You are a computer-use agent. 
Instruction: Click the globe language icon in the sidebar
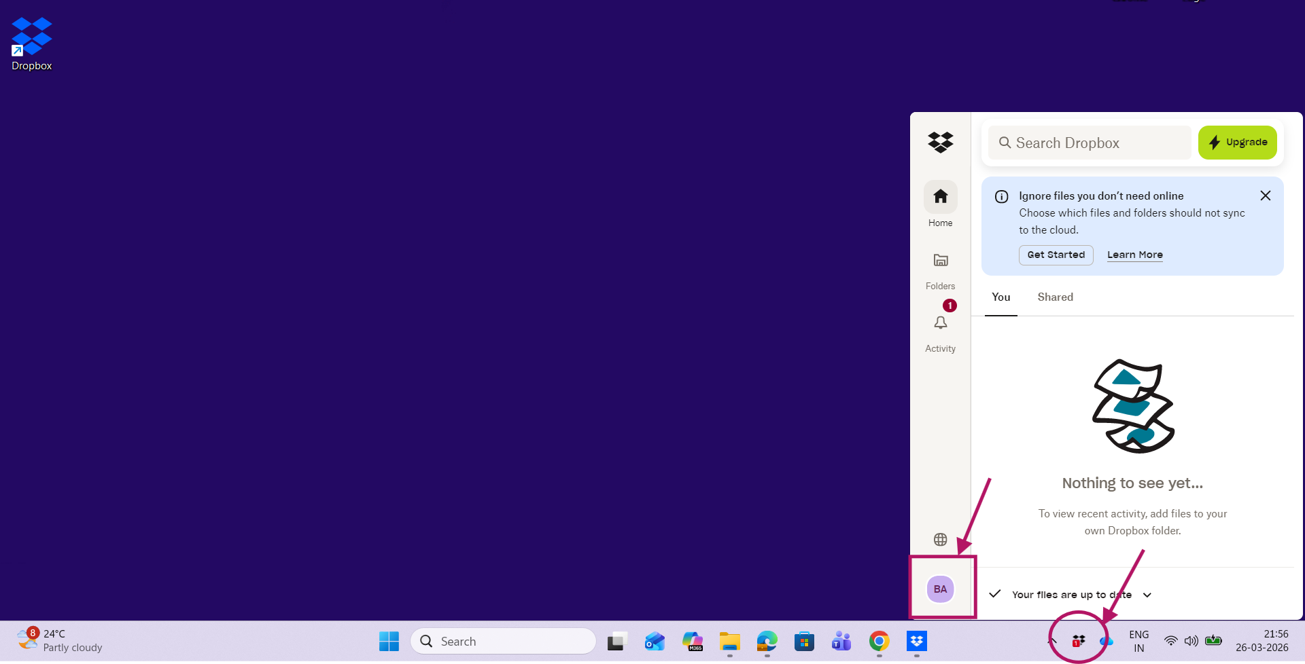[x=940, y=539]
